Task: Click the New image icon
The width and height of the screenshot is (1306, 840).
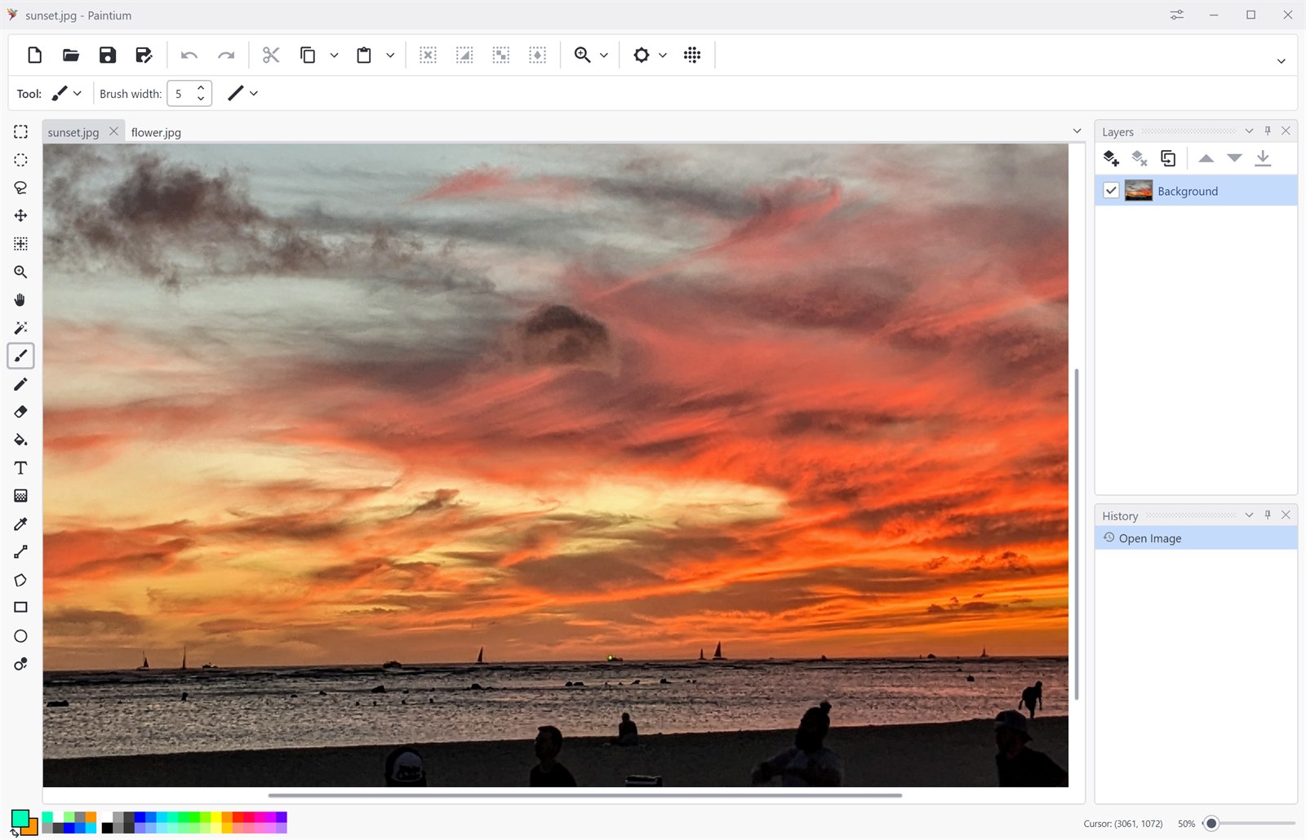Action: (x=34, y=55)
